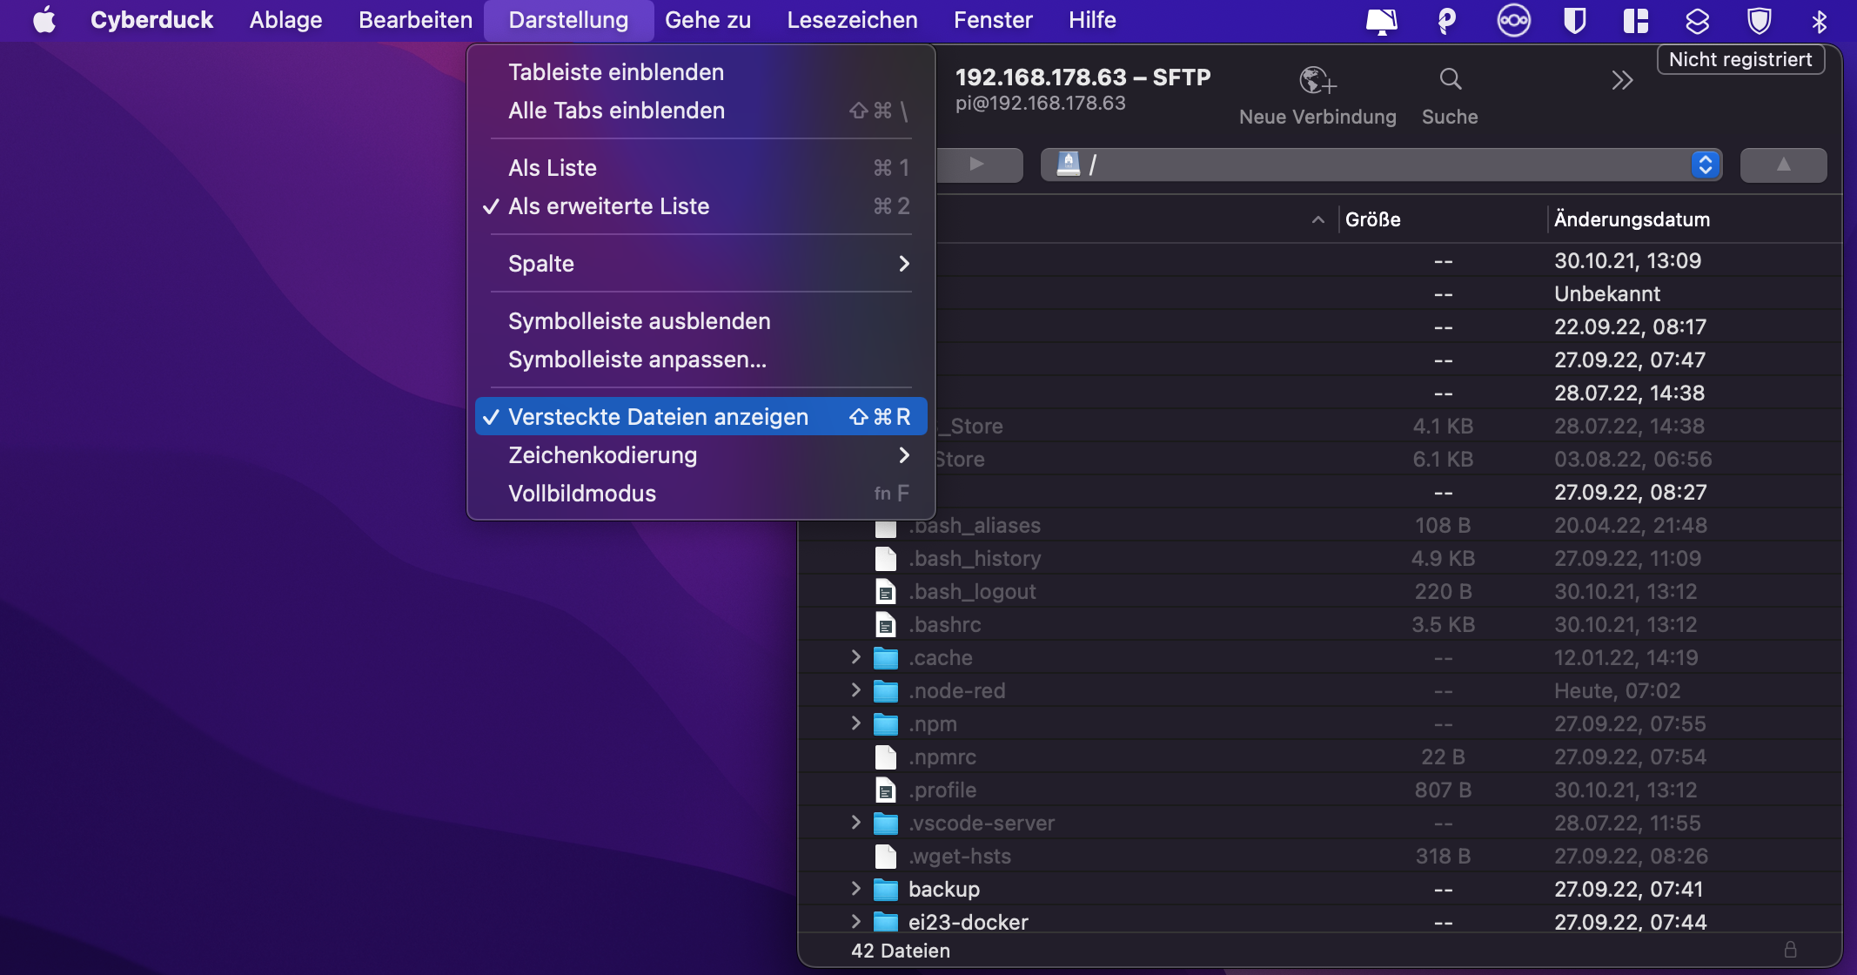Open the Apple menu icon

(44, 20)
